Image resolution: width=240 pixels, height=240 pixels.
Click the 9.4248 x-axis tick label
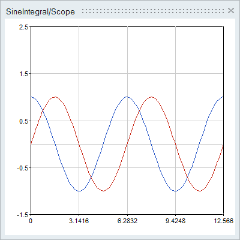coord(176,221)
